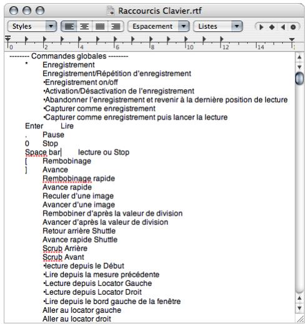306x324 pixels.
Task: Open the Styles dropdown
Action: [x=32, y=26]
